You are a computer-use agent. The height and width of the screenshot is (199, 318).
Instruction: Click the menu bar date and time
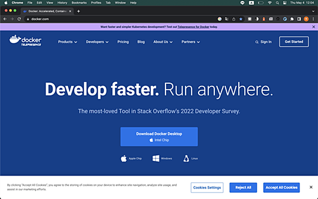point(302,3)
